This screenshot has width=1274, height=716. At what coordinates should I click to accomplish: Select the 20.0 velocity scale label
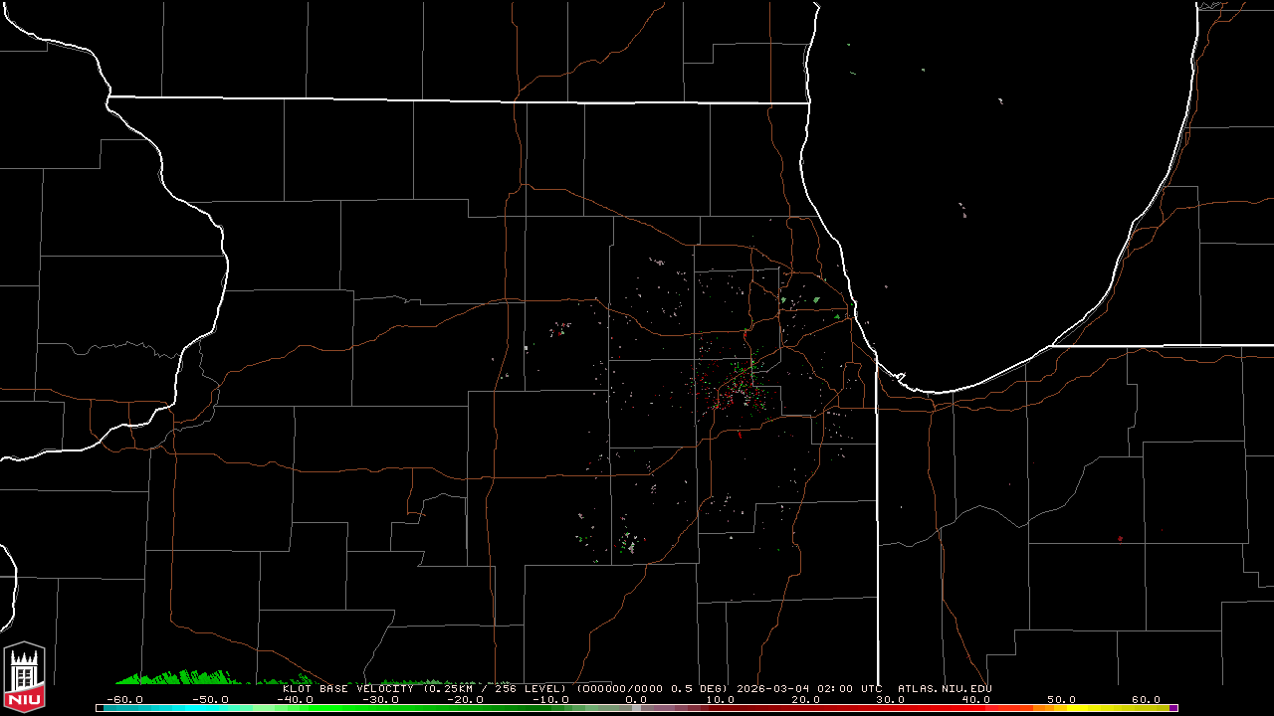(x=805, y=700)
